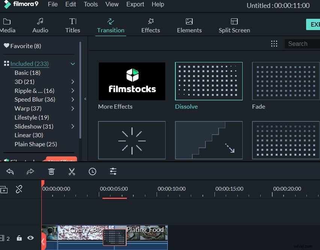Toggle the grid view icon near Search
Image resolution: width=320 pixels, height=250 pixels.
[274, 44]
